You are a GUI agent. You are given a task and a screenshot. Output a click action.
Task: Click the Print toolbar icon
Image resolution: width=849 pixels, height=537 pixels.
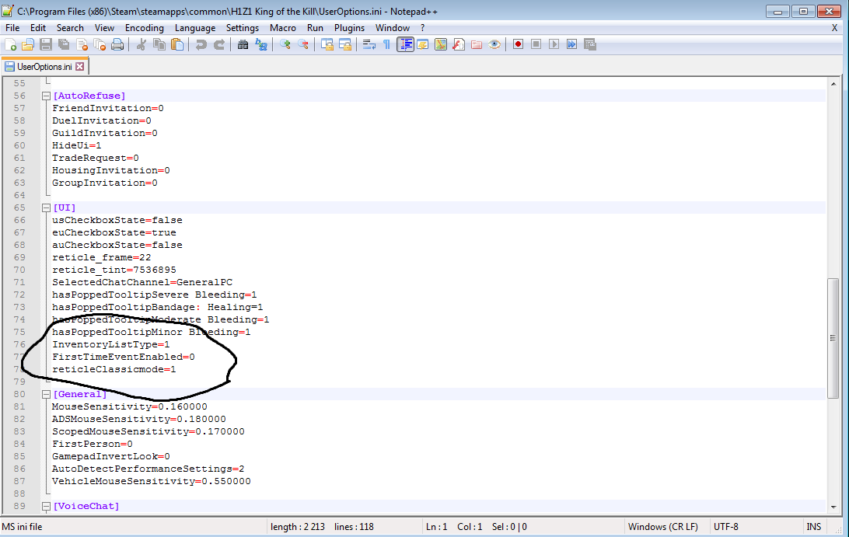[117, 44]
